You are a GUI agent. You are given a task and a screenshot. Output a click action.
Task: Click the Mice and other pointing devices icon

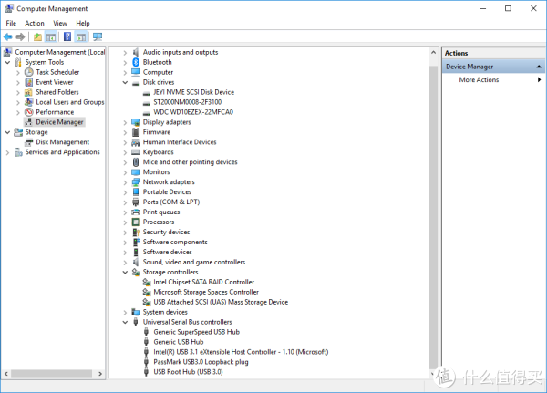tap(136, 162)
